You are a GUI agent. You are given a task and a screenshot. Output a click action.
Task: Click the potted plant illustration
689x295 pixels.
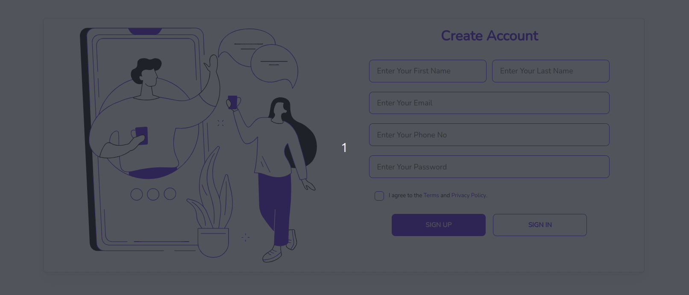212,205
